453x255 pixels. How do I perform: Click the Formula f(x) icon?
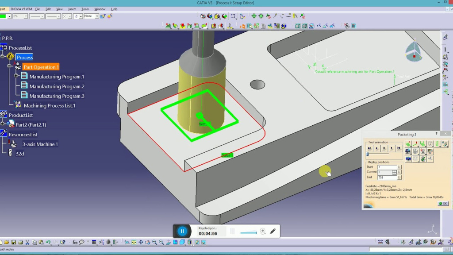coord(75,242)
